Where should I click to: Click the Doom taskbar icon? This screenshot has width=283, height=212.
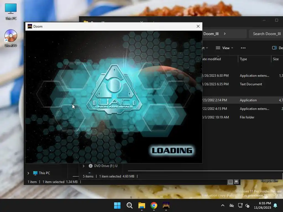166,205
